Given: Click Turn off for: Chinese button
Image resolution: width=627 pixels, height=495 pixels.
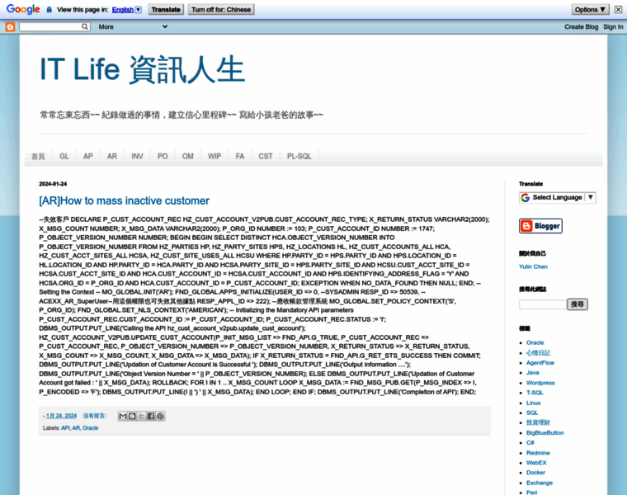Looking at the screenshot, I should click(221, 10).
